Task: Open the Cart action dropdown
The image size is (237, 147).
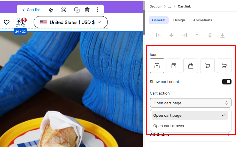Action: (191, 103)
